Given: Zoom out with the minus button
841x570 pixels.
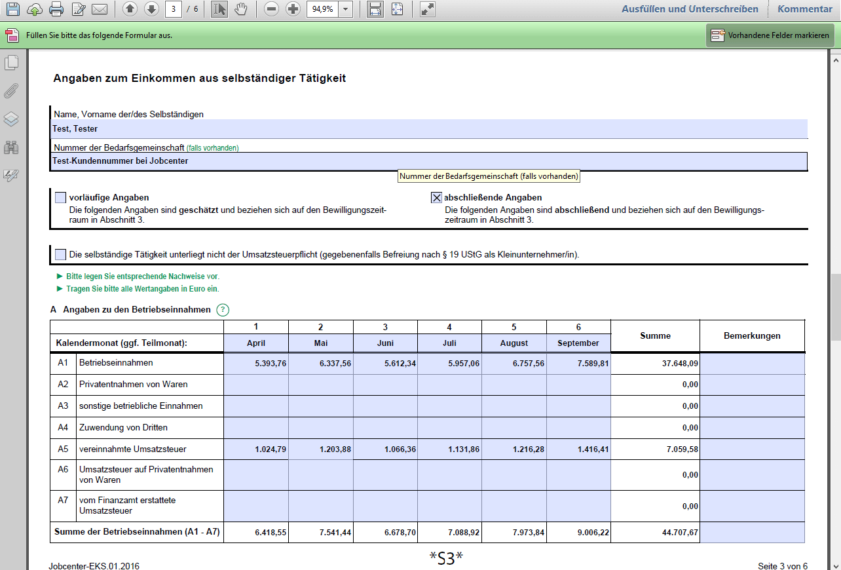Looking at the screenshot, I should click(272, 9).
